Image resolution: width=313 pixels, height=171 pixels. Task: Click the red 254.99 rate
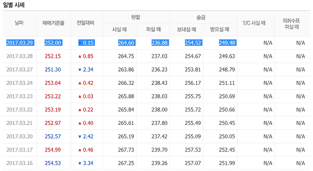[x=53, y=150]
